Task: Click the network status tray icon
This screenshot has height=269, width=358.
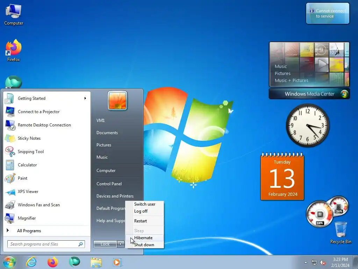Action: [314, 262]
